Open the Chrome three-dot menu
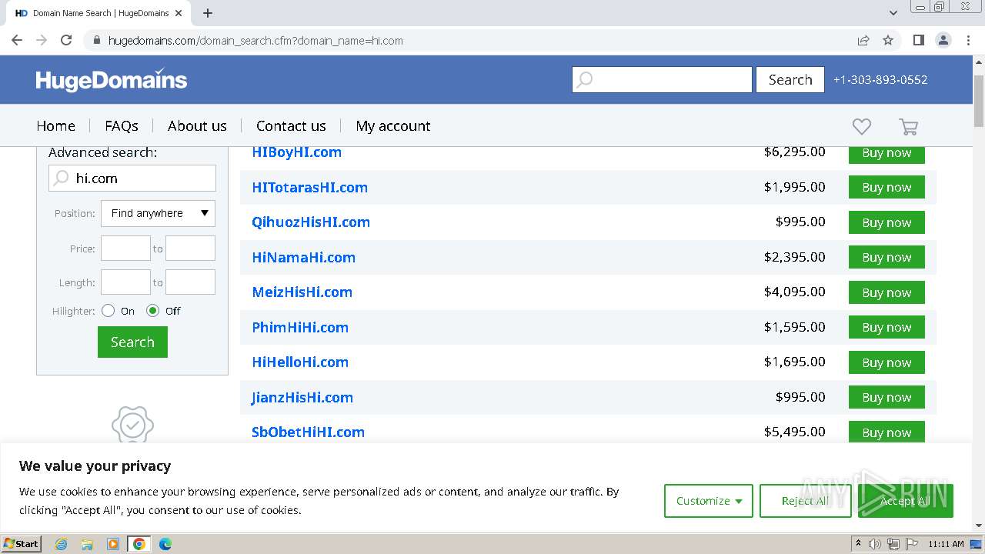This screenshot has height=554, width=985. point(968,40)
